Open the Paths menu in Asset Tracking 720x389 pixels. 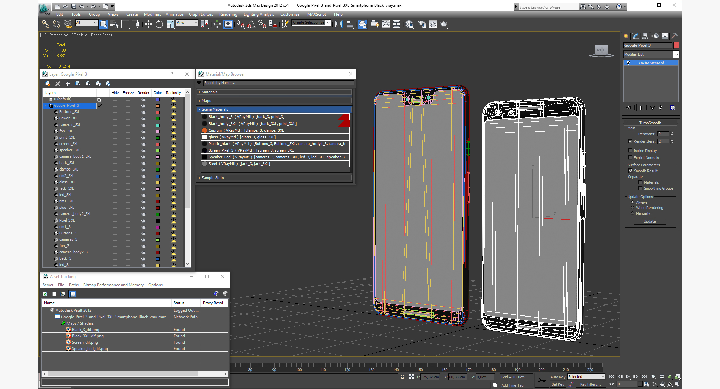[x=74, y=285]
